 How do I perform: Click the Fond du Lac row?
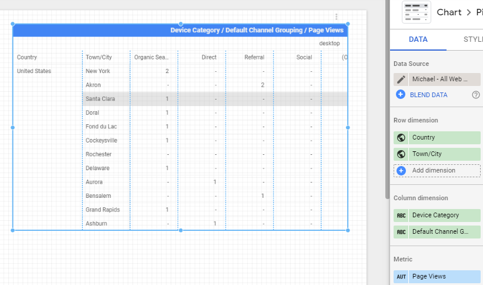[215, 127]
